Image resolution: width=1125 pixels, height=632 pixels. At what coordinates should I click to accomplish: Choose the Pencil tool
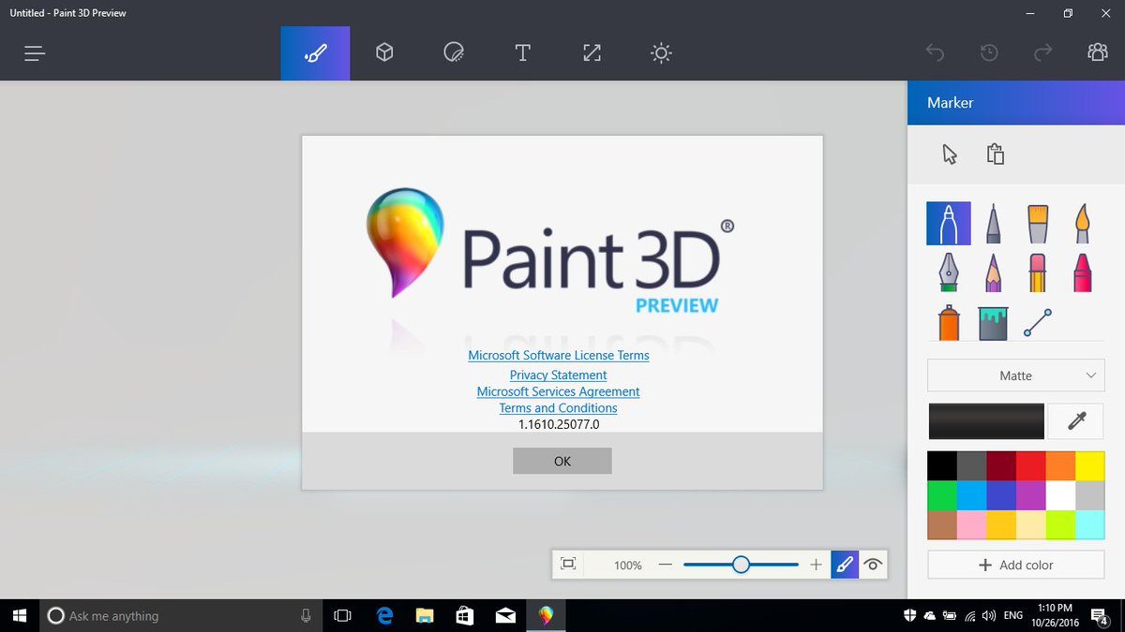[993, 272]
